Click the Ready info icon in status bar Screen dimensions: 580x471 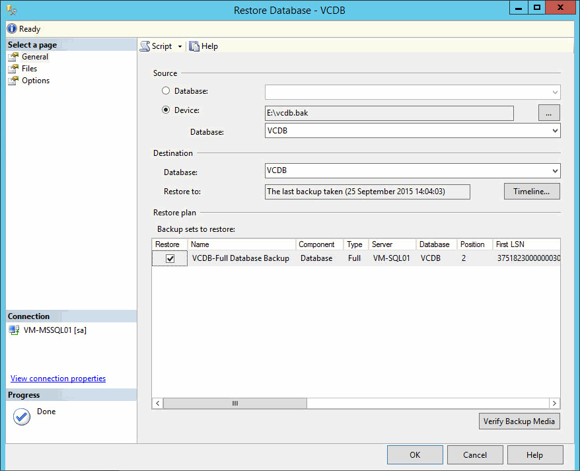11,29
